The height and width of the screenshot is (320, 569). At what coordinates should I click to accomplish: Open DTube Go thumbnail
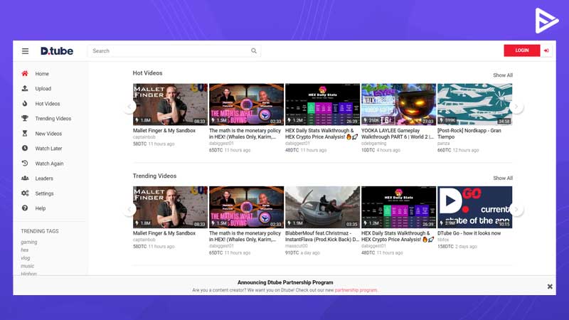[x=474, y=207]
